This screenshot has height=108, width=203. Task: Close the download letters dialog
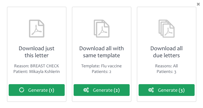(x=198, y=4)
